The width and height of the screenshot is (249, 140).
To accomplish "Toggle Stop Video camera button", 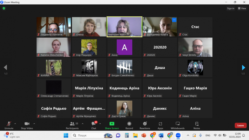I will coord(27,125).
